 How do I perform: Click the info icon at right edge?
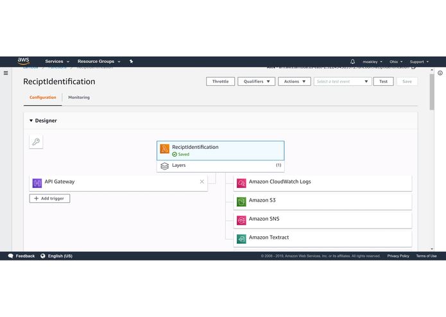coord(440,73)
